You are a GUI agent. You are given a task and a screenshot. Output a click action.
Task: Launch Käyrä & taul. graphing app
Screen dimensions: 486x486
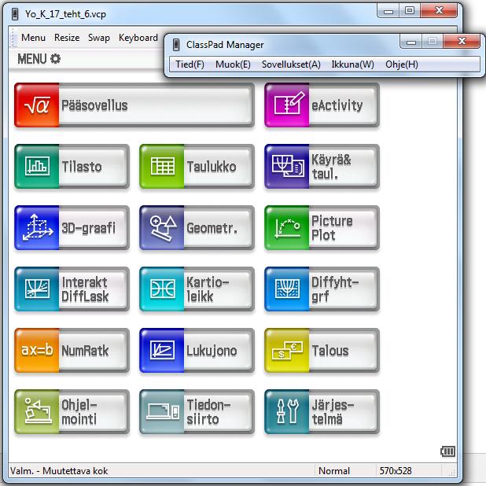coord(322,167)
